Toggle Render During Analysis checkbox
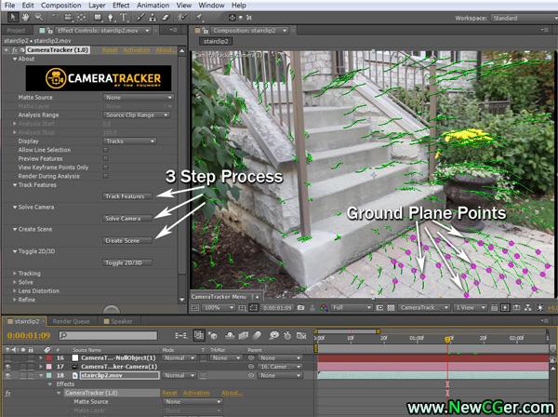The height and width of the screenshot is (417, 558). tap(106, 176)
